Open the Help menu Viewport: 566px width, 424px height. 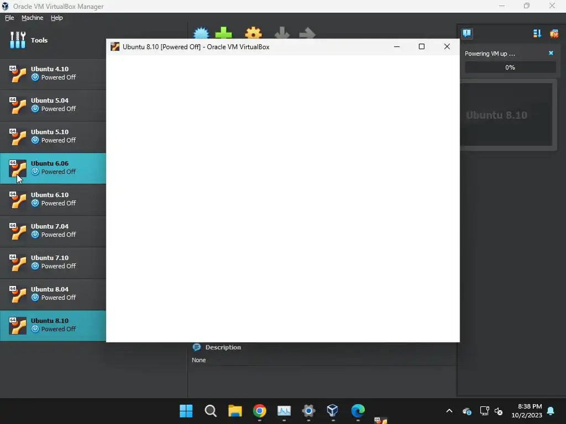pyautogui.click(x=57, y=18)
